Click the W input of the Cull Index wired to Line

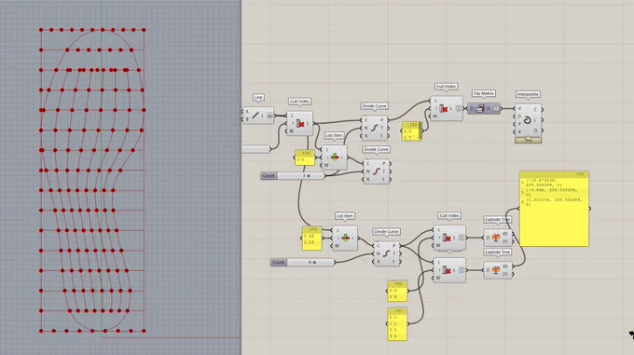tap(291, 130)
